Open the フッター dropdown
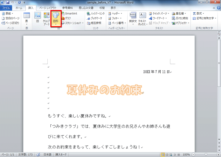The height and width of the screenshot is (157, 221). 115,18
